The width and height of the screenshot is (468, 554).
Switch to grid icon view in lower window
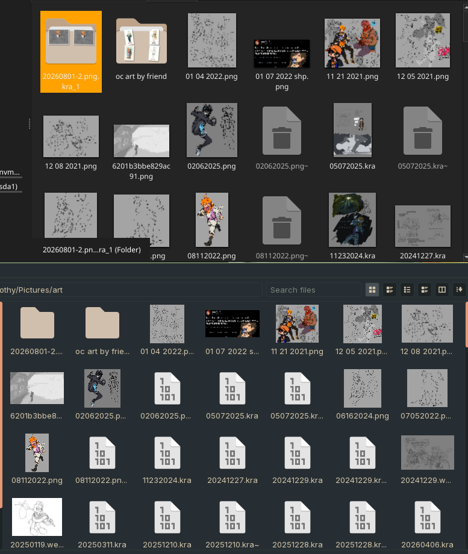(372, 290)
